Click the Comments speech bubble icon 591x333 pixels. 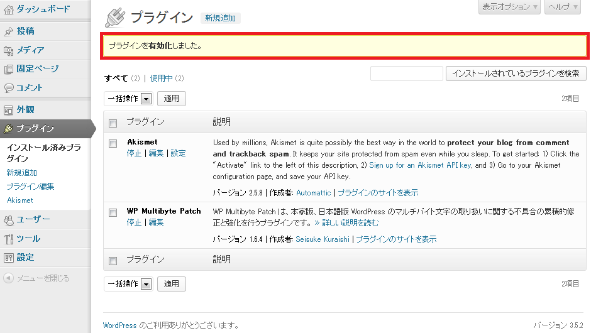coord(8,88)
